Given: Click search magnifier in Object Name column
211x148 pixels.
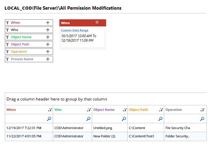Looking at the screenshot, I should [124, 119].
